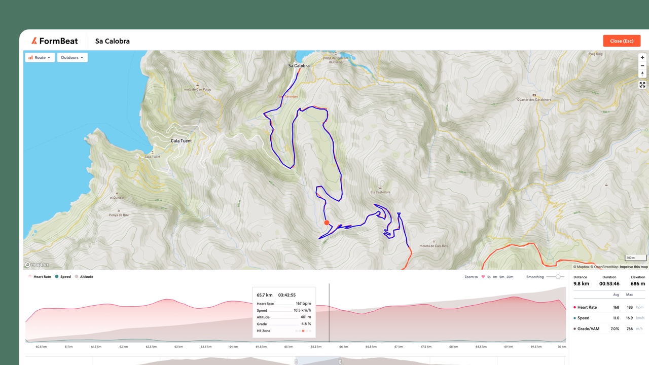Viewport: 649px width, 365px height.
Task: Click the Smoothing slider handle
Action: 558,277
